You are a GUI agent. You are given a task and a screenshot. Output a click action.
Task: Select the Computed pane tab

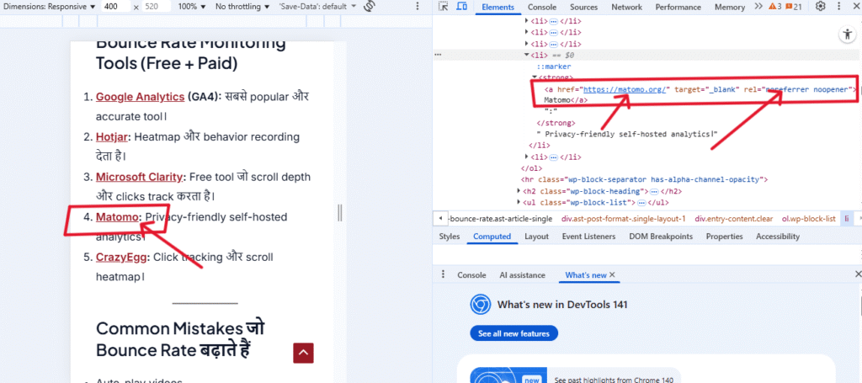[x=492, y=237]
